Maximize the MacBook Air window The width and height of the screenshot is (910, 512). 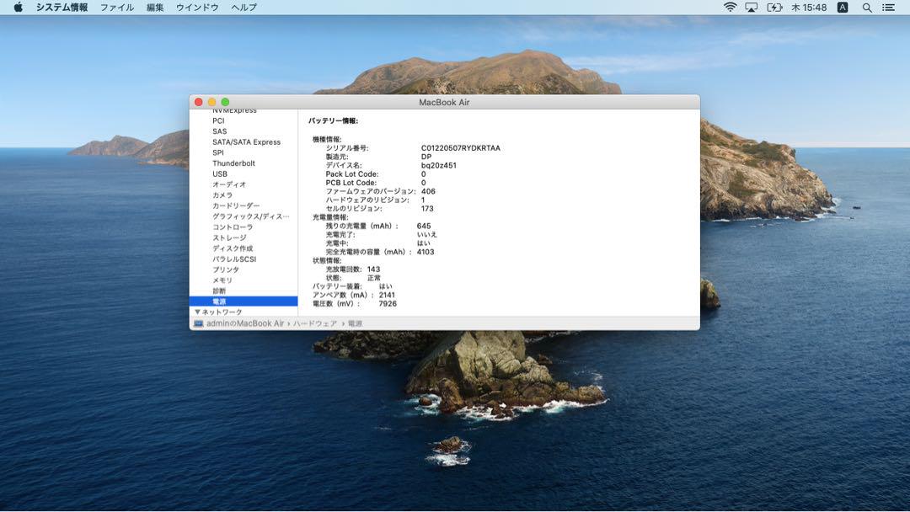(x=225, y=102)
